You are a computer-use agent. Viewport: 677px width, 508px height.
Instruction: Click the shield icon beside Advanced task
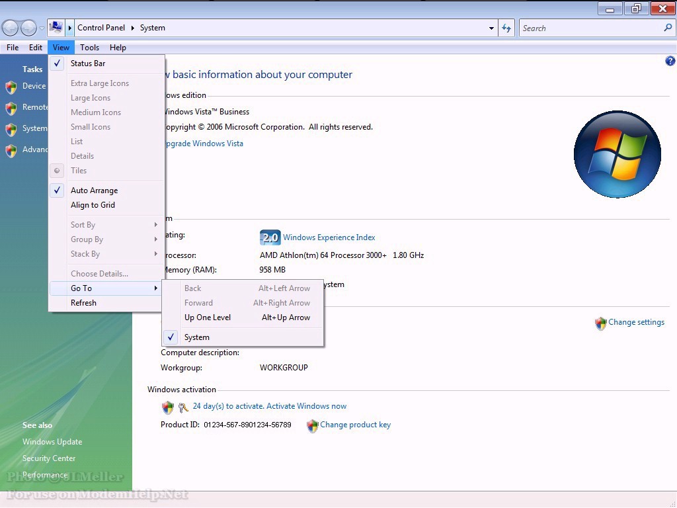coord(11,150)
